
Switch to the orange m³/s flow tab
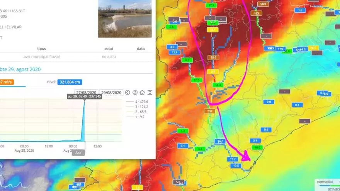[7, 82]
